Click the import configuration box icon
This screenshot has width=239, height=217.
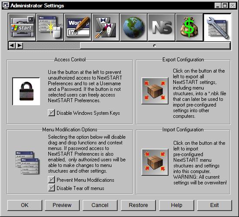pos(155,162)
